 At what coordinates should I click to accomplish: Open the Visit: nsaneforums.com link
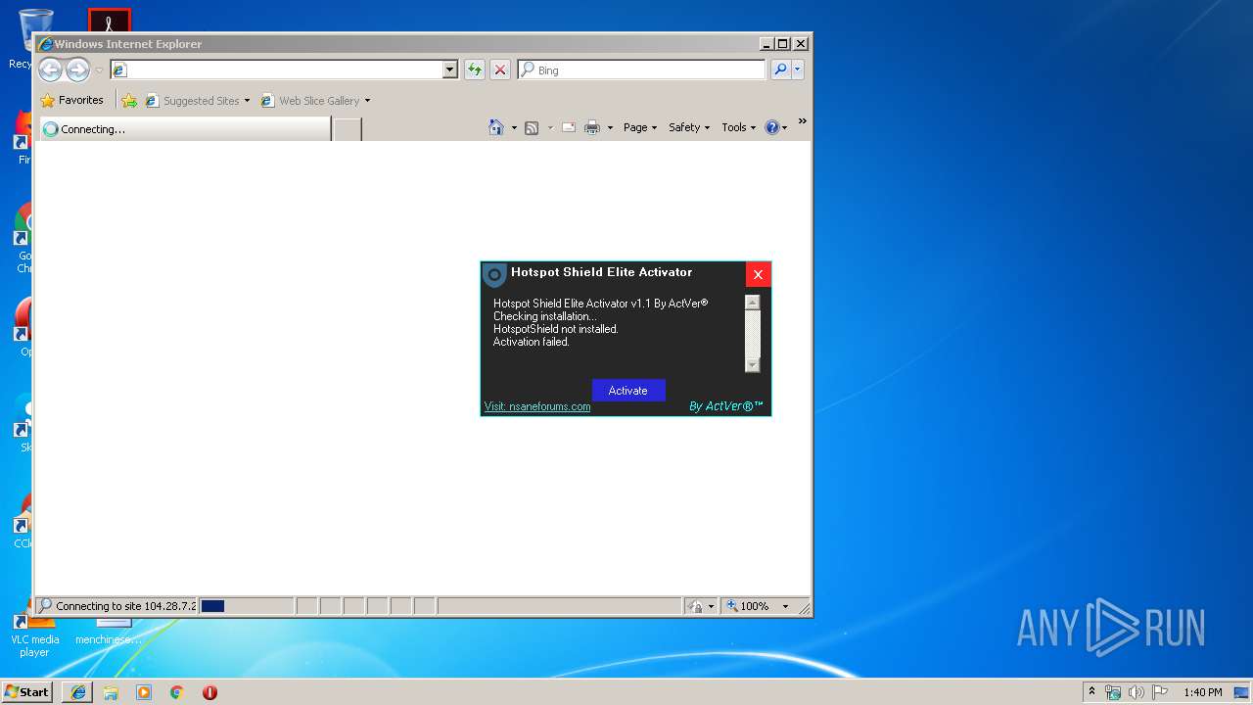[537, 406]
